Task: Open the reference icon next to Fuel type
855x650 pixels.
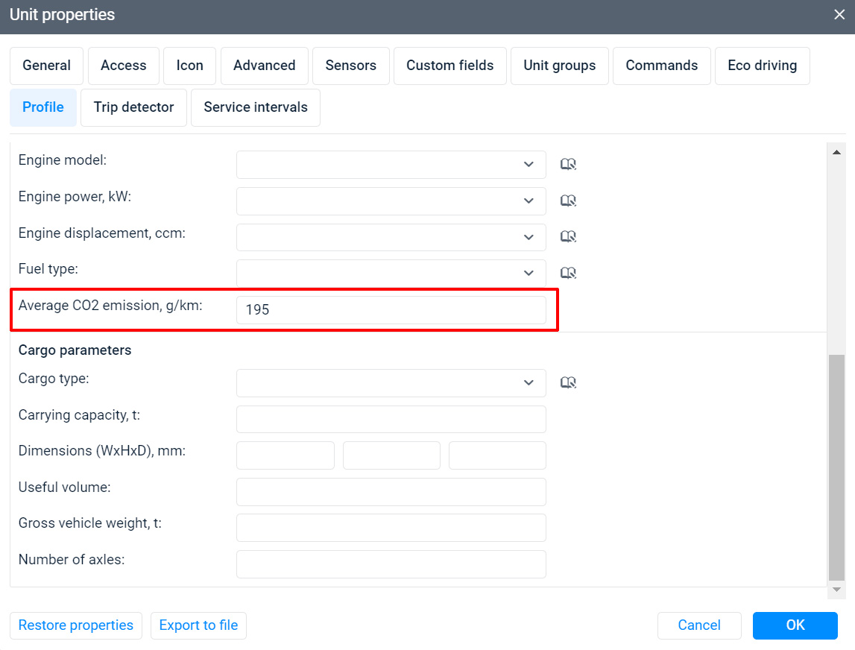Action: click(x=568, y=273)
